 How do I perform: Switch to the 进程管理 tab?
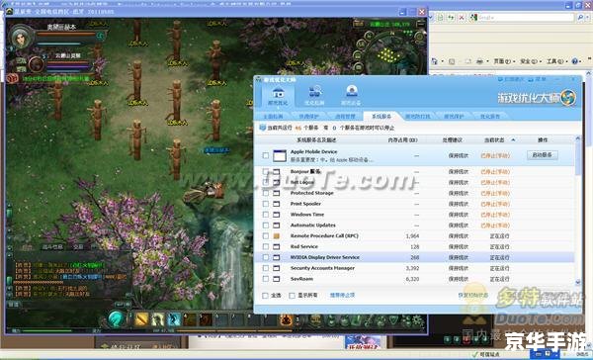point(345,117)
